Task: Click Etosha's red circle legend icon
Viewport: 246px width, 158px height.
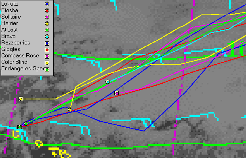Action: [x=47, y=11]
